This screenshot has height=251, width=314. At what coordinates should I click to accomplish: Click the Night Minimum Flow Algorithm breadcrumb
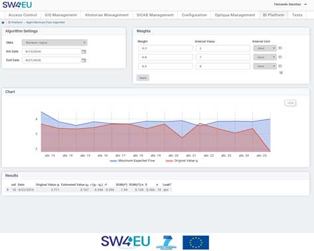46,23
